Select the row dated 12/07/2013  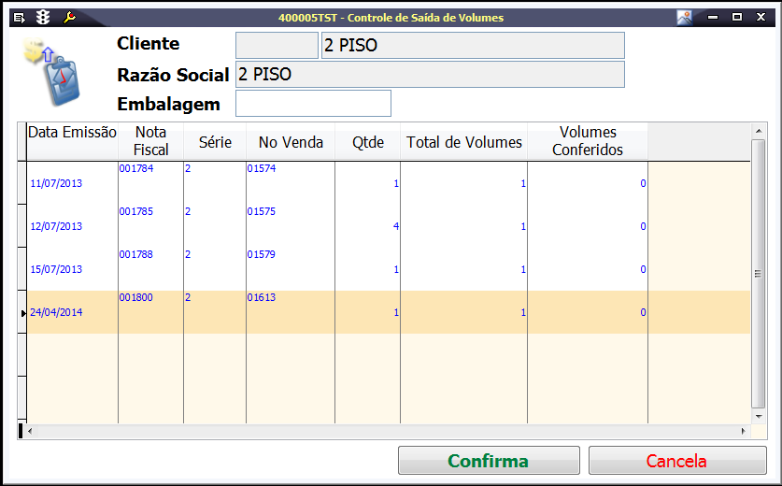[389, 226]
